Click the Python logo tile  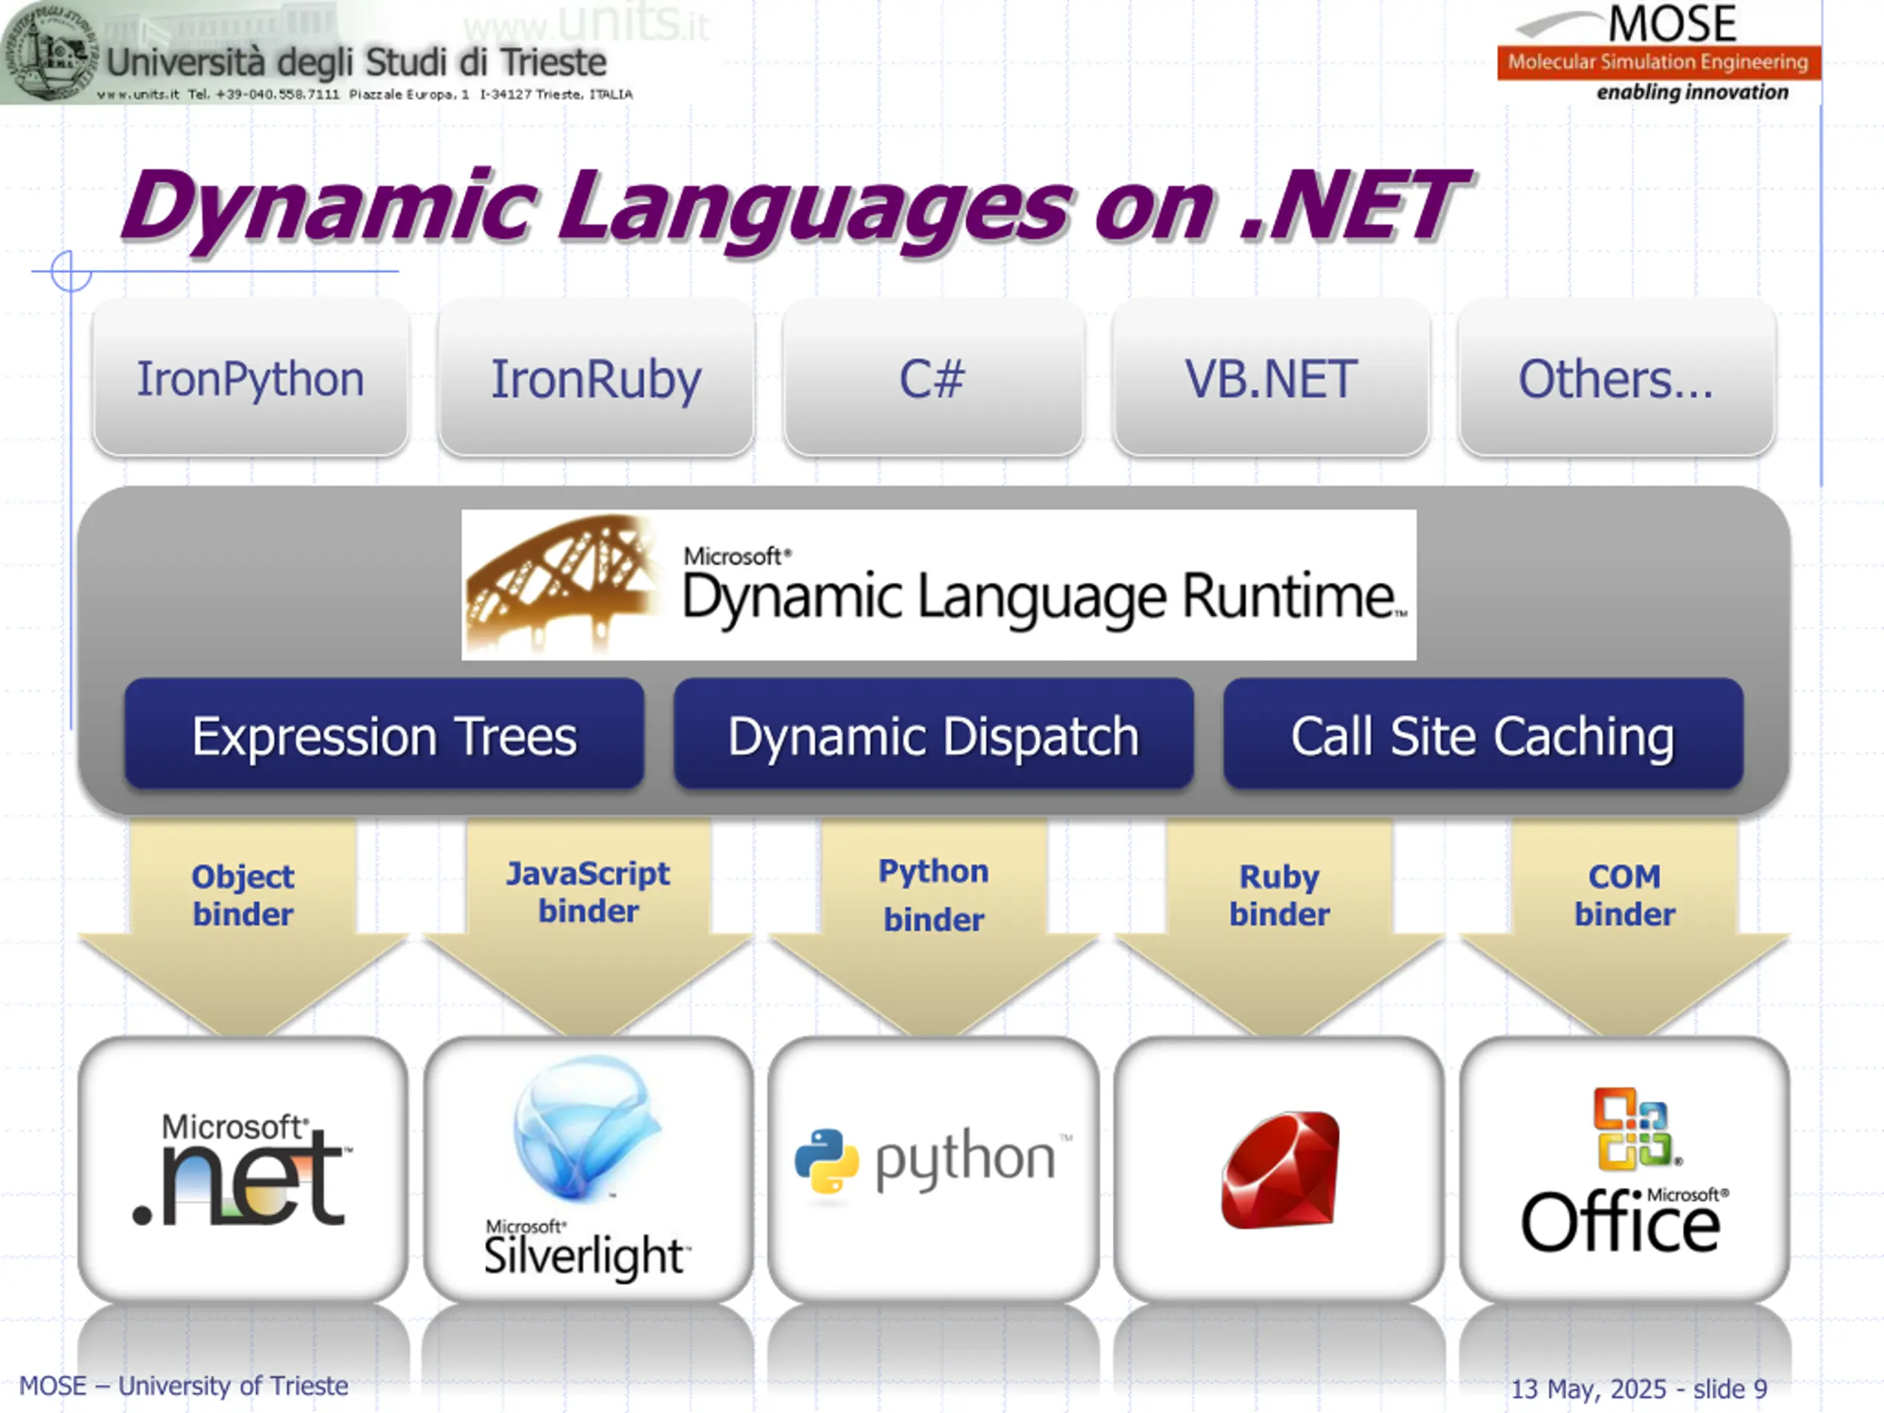933,1169
